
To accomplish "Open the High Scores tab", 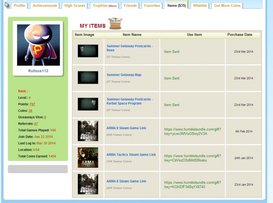I will coord(75,5).
